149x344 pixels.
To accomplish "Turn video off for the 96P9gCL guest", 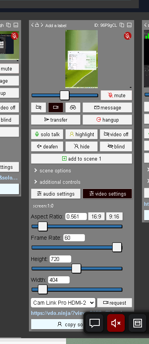I will point(116,134).
